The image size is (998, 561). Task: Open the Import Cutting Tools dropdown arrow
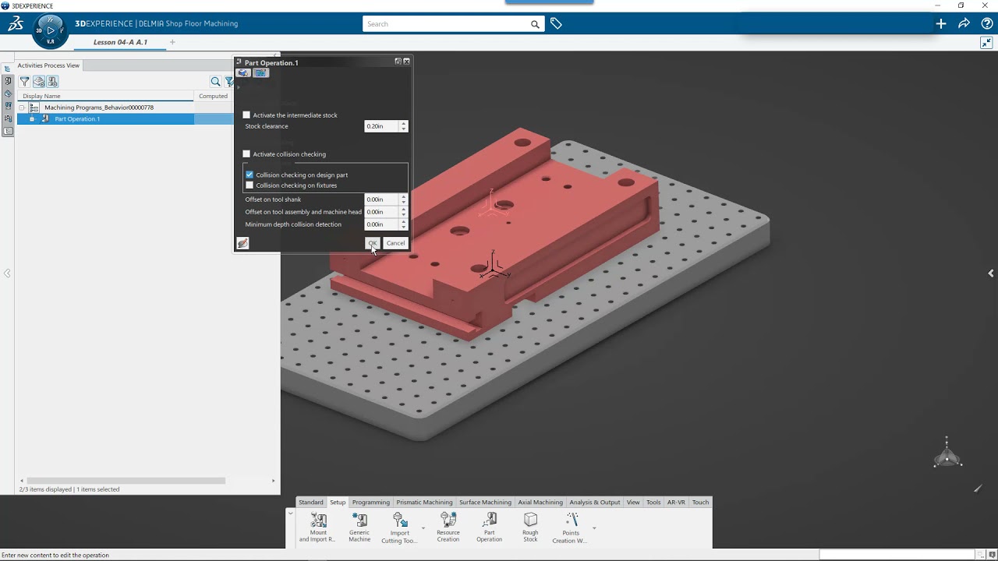coord(423,528)
